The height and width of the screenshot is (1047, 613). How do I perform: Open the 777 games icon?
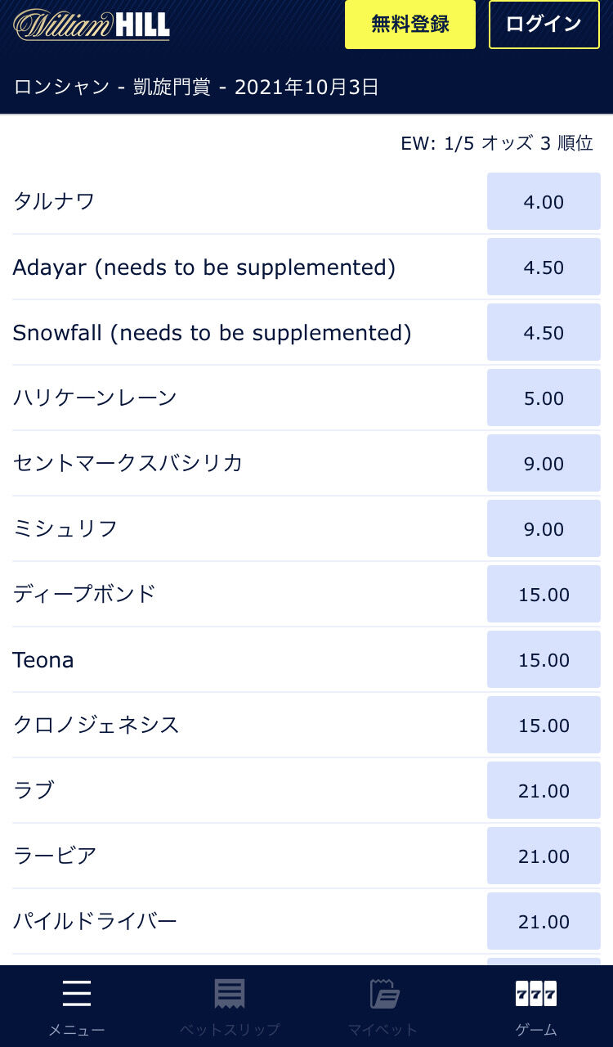[x=536, y=994]
